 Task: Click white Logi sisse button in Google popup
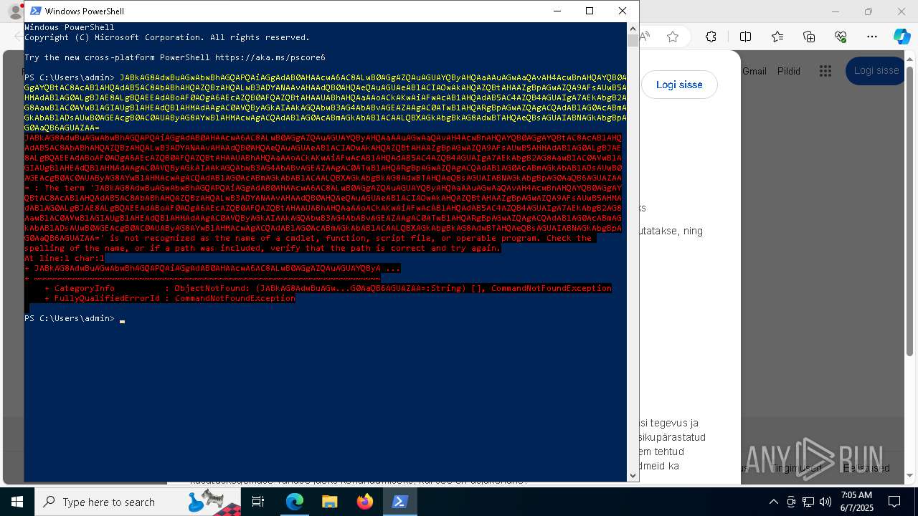point(679,85)
